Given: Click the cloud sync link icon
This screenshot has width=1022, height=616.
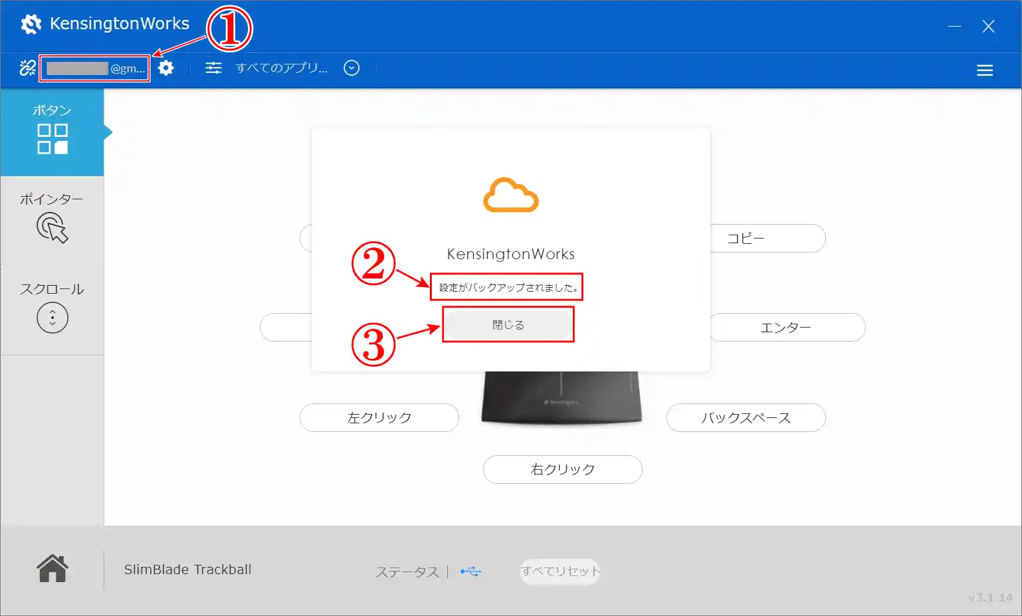Looking at the screenshot, I should pyautogui.click(x=27, y=68).
